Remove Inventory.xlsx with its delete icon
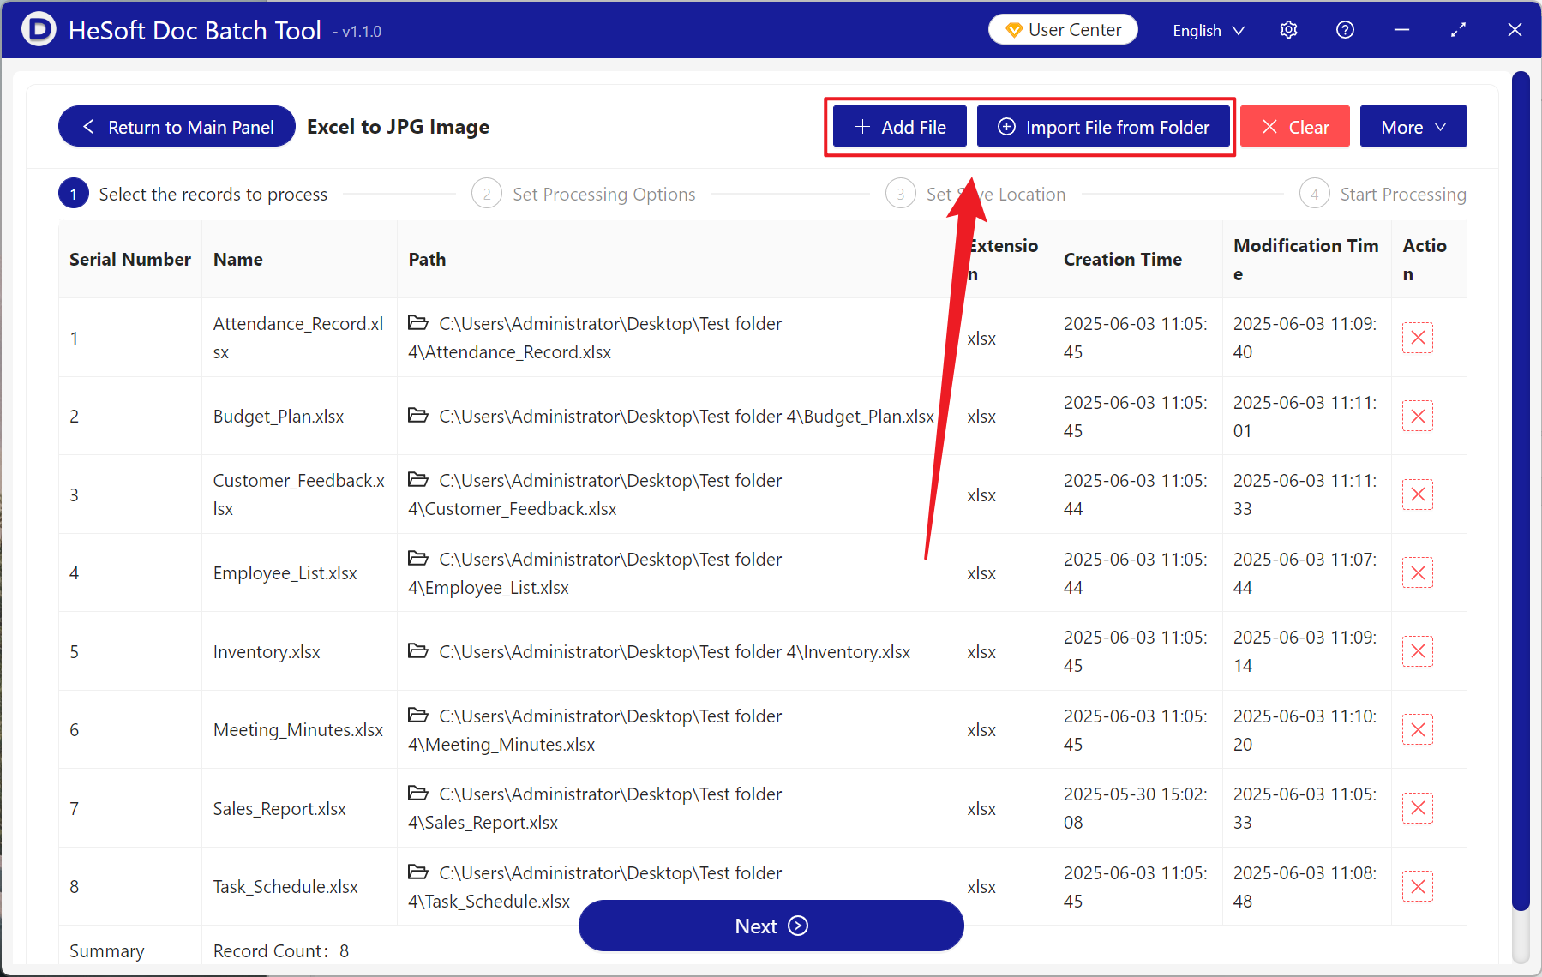 pyautogui.click(x=1418, y=651)
